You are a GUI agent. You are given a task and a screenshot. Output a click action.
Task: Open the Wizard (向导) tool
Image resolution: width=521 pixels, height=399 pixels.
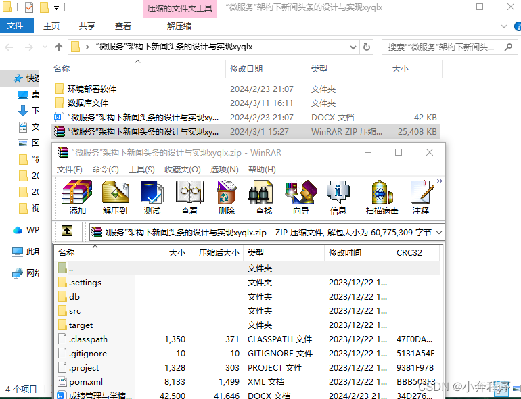(301, 197)
